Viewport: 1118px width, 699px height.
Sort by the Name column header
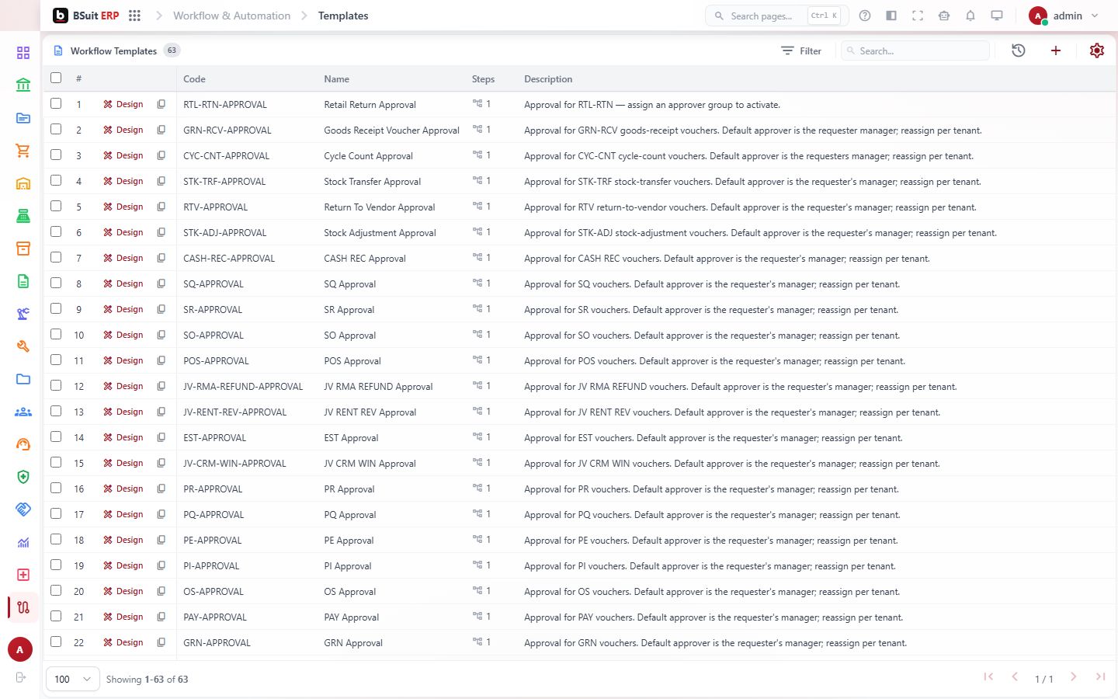(x=336, y=79)
